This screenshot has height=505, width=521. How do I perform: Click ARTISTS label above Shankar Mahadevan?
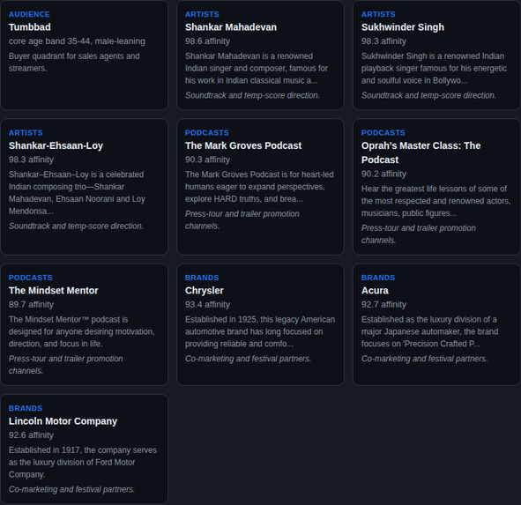coord(202,14)
